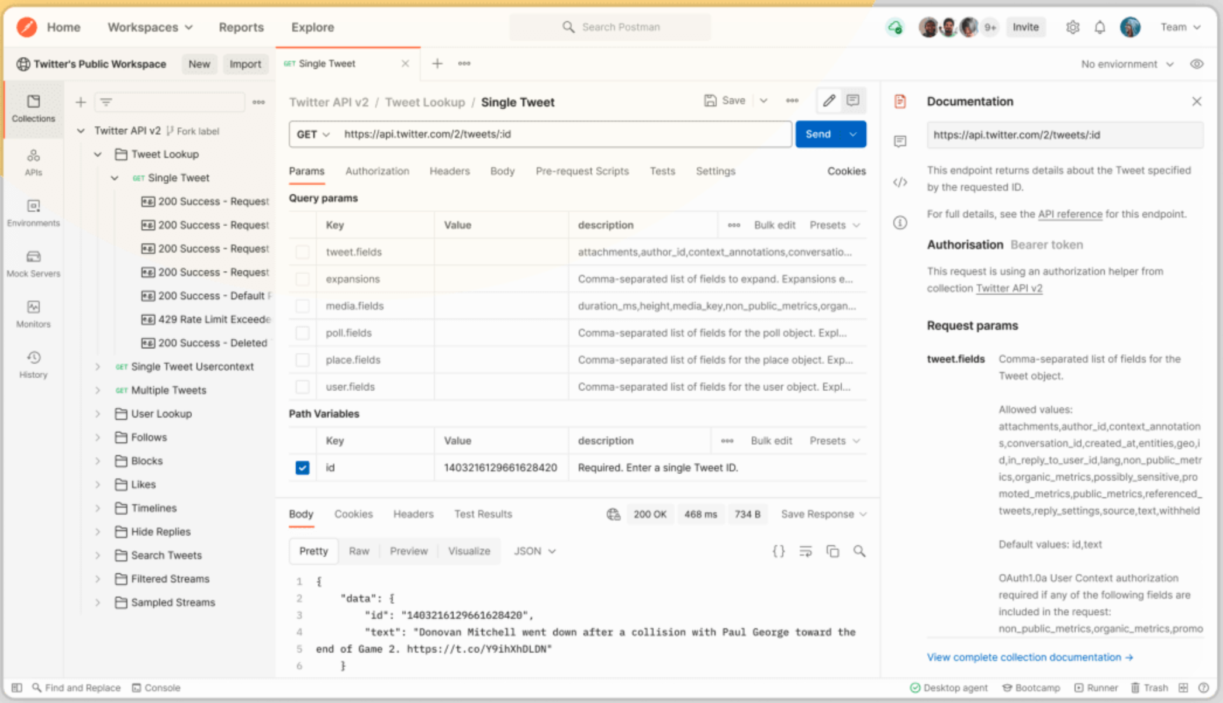The width and height of the screenshot is (1223, 703).
Task: Open the Collections sidebar panel
Action: 33,109
